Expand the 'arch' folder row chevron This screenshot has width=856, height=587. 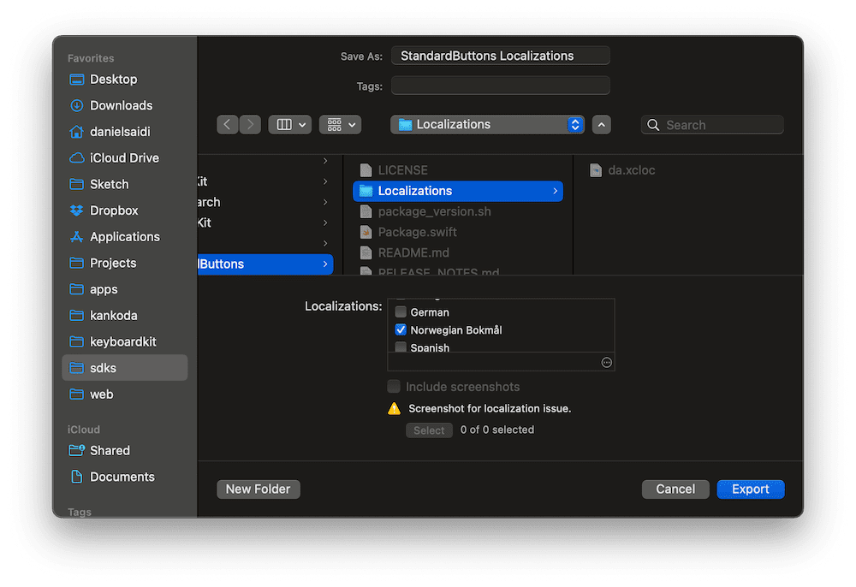325,203
